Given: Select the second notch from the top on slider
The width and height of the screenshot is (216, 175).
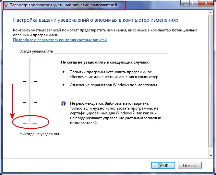Looking at the screenshot, I should pyautogui.click(x=30, y=81).
